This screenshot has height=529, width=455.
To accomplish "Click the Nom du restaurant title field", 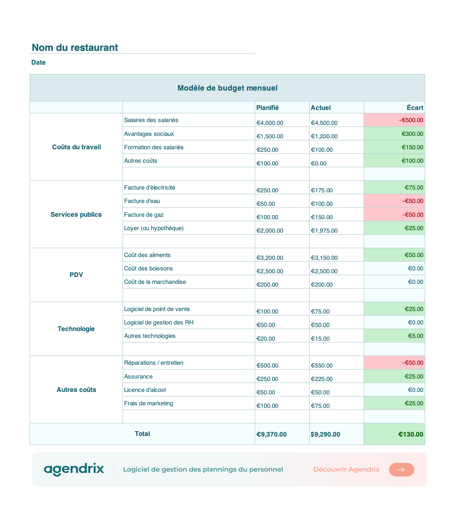I will pyautogui.click(x=143, y=47).
